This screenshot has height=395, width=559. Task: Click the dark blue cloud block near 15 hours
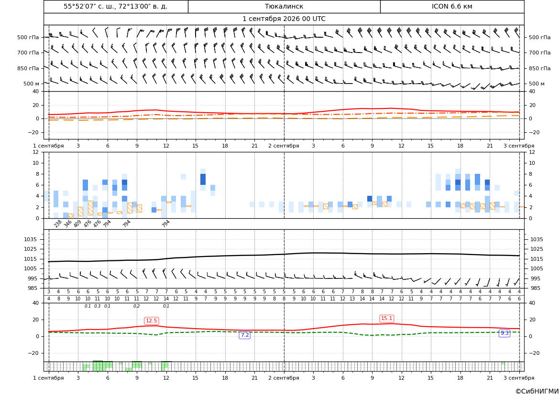tap(203, 179)
